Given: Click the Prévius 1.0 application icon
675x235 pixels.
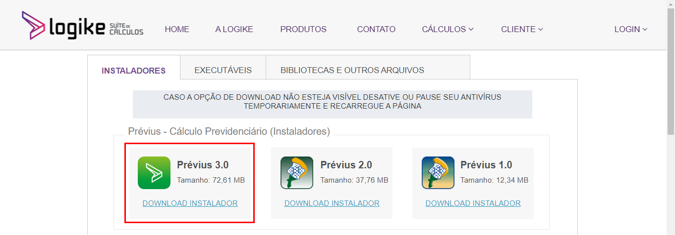Looking at the screenshot, I should [438, 173].
